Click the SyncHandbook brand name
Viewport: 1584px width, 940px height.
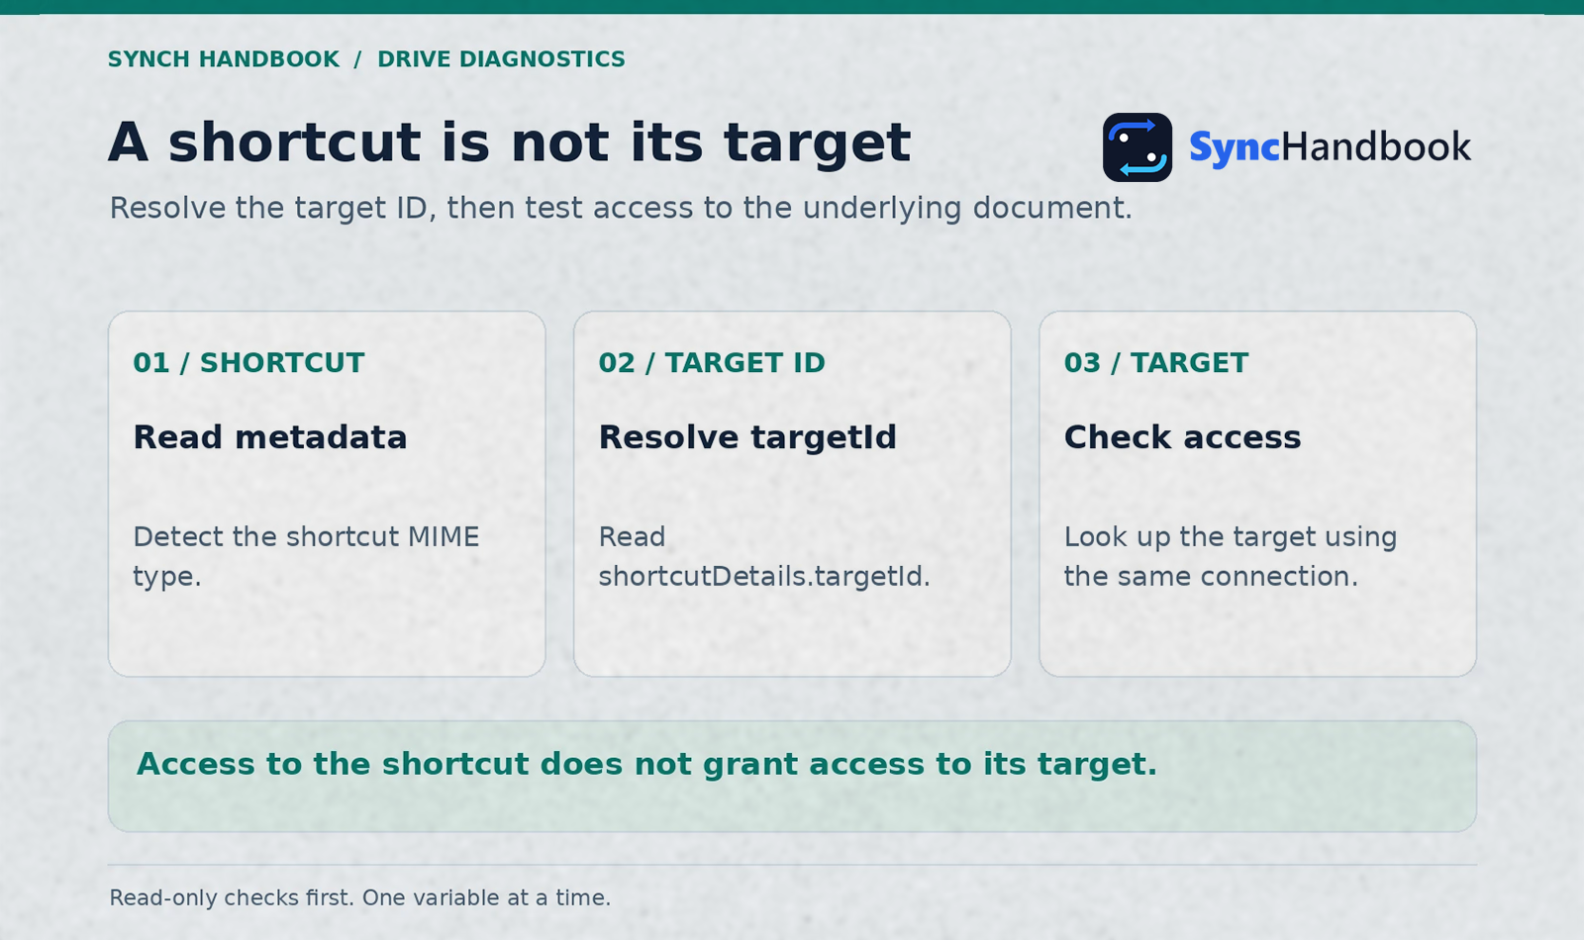[x=1330, y=147]
